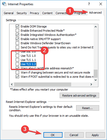
Task: Click the help question mark icon
Action: click(89, 4)
